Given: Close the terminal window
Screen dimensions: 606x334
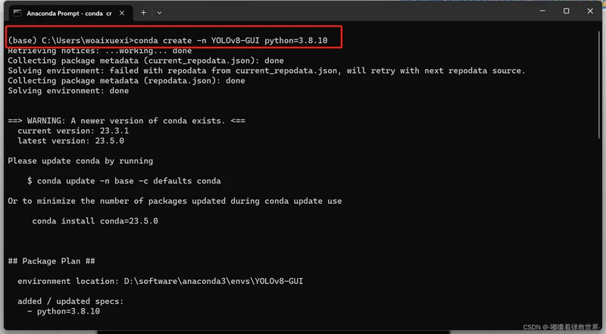Looking at the screenshot, I should click(590, 11).
